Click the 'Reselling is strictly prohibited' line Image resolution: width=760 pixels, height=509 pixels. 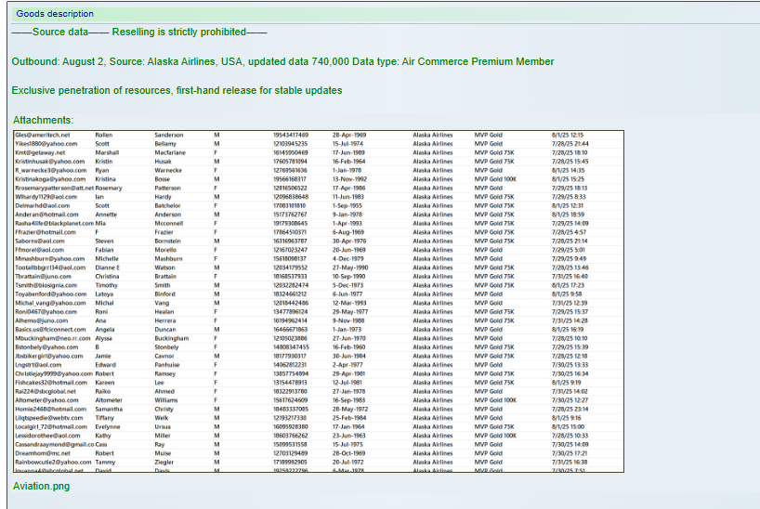click(x=139, y=32)
